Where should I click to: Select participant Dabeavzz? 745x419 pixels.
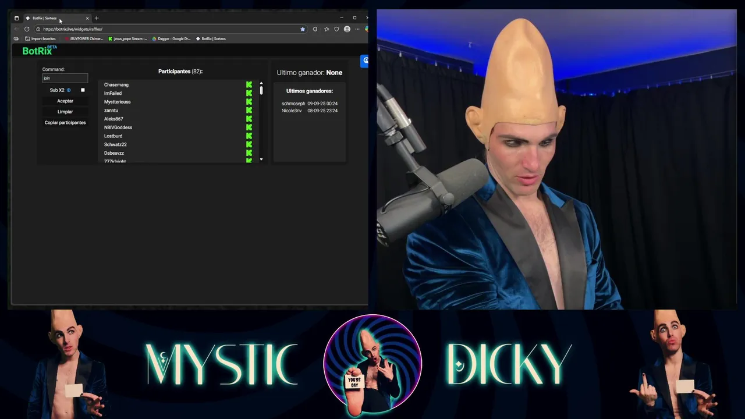pos(114,153)
